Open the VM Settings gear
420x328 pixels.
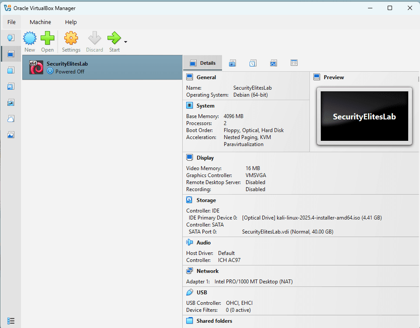tap(71, 39)
